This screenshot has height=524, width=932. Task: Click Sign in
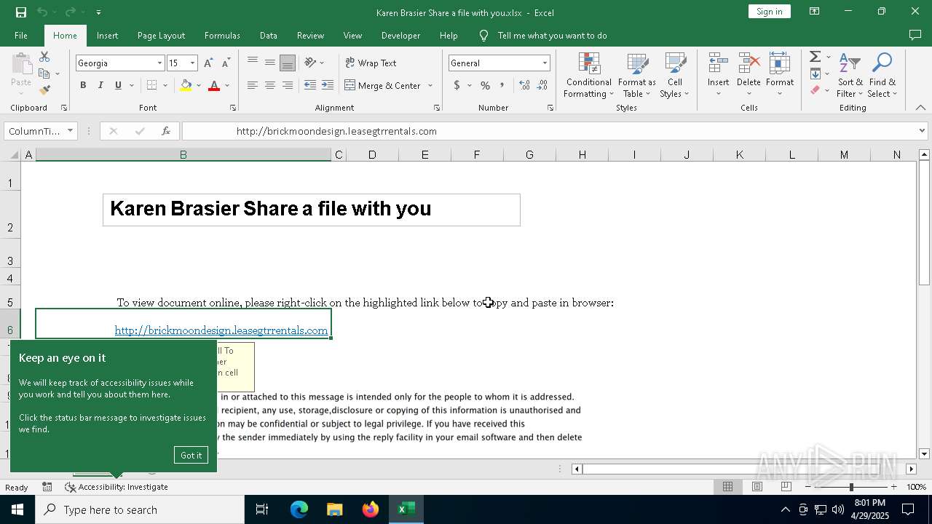(x=769, y=12)
